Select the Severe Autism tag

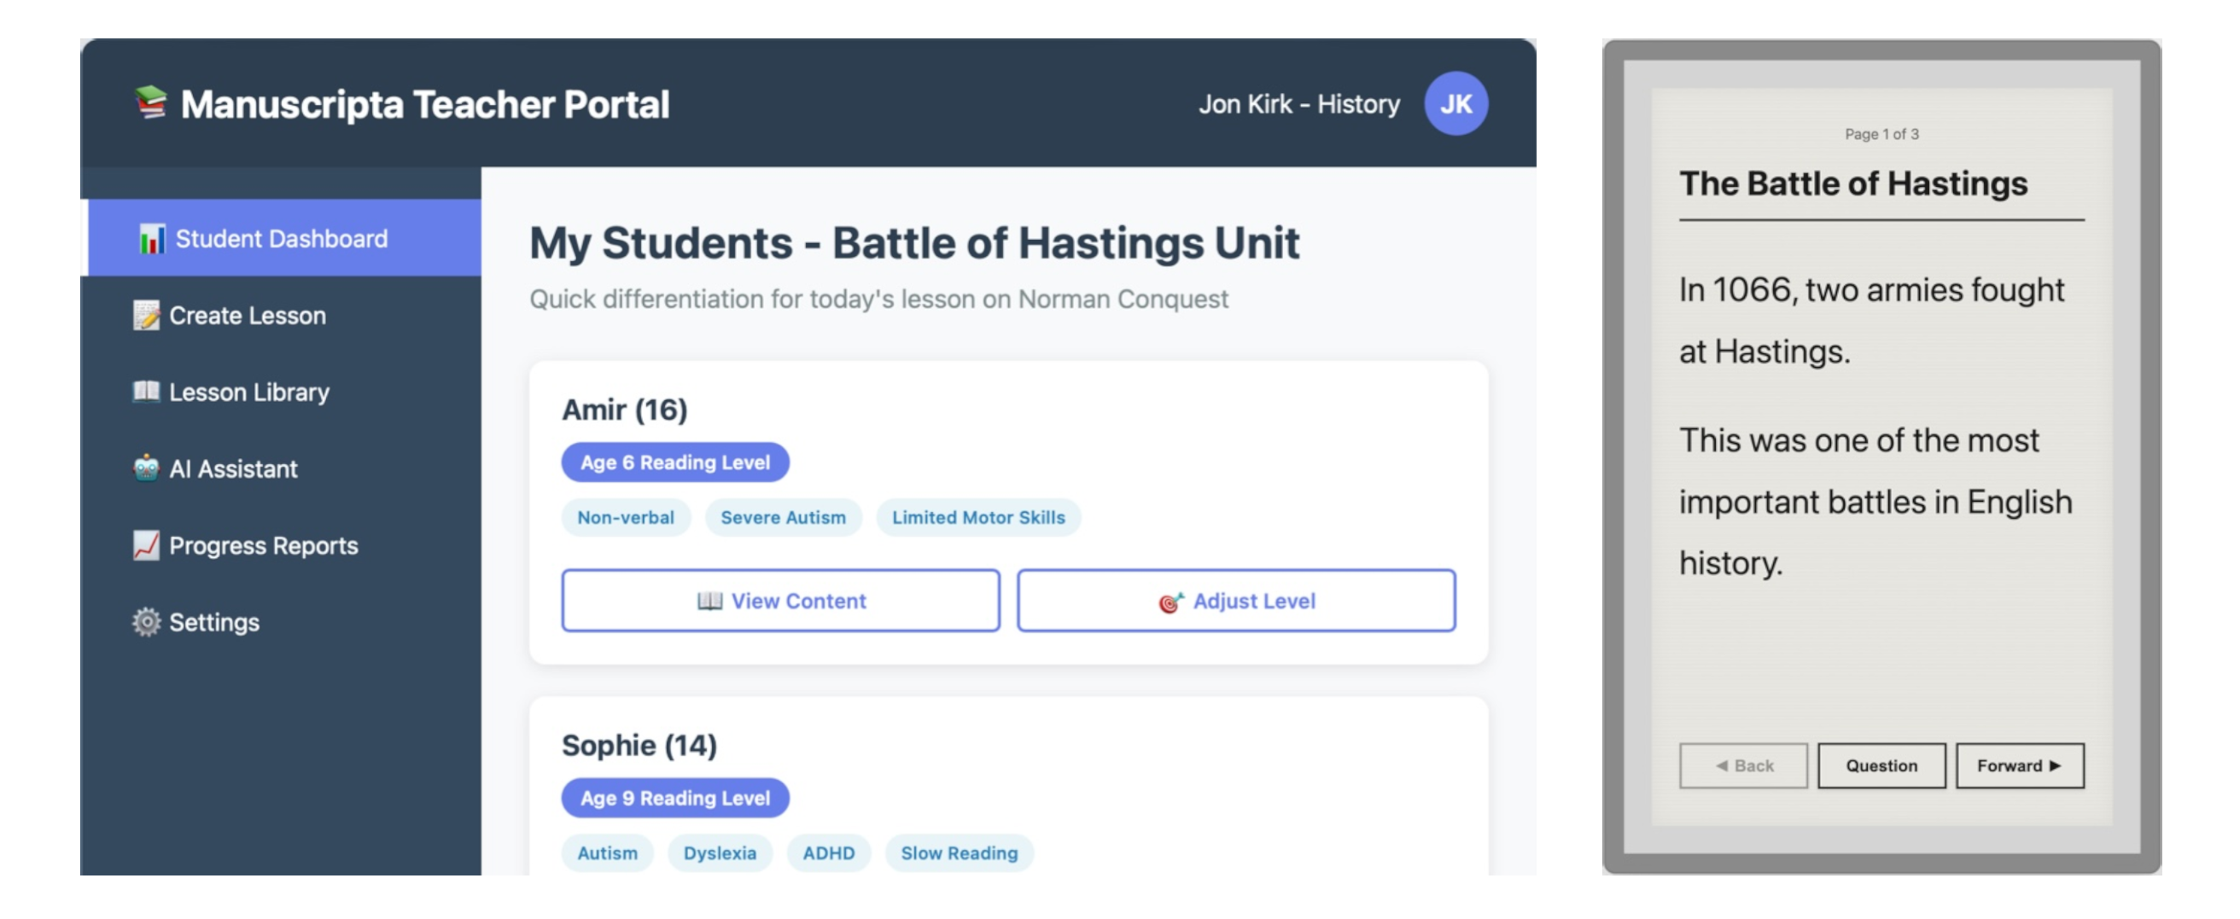click(x=783, y=517)
